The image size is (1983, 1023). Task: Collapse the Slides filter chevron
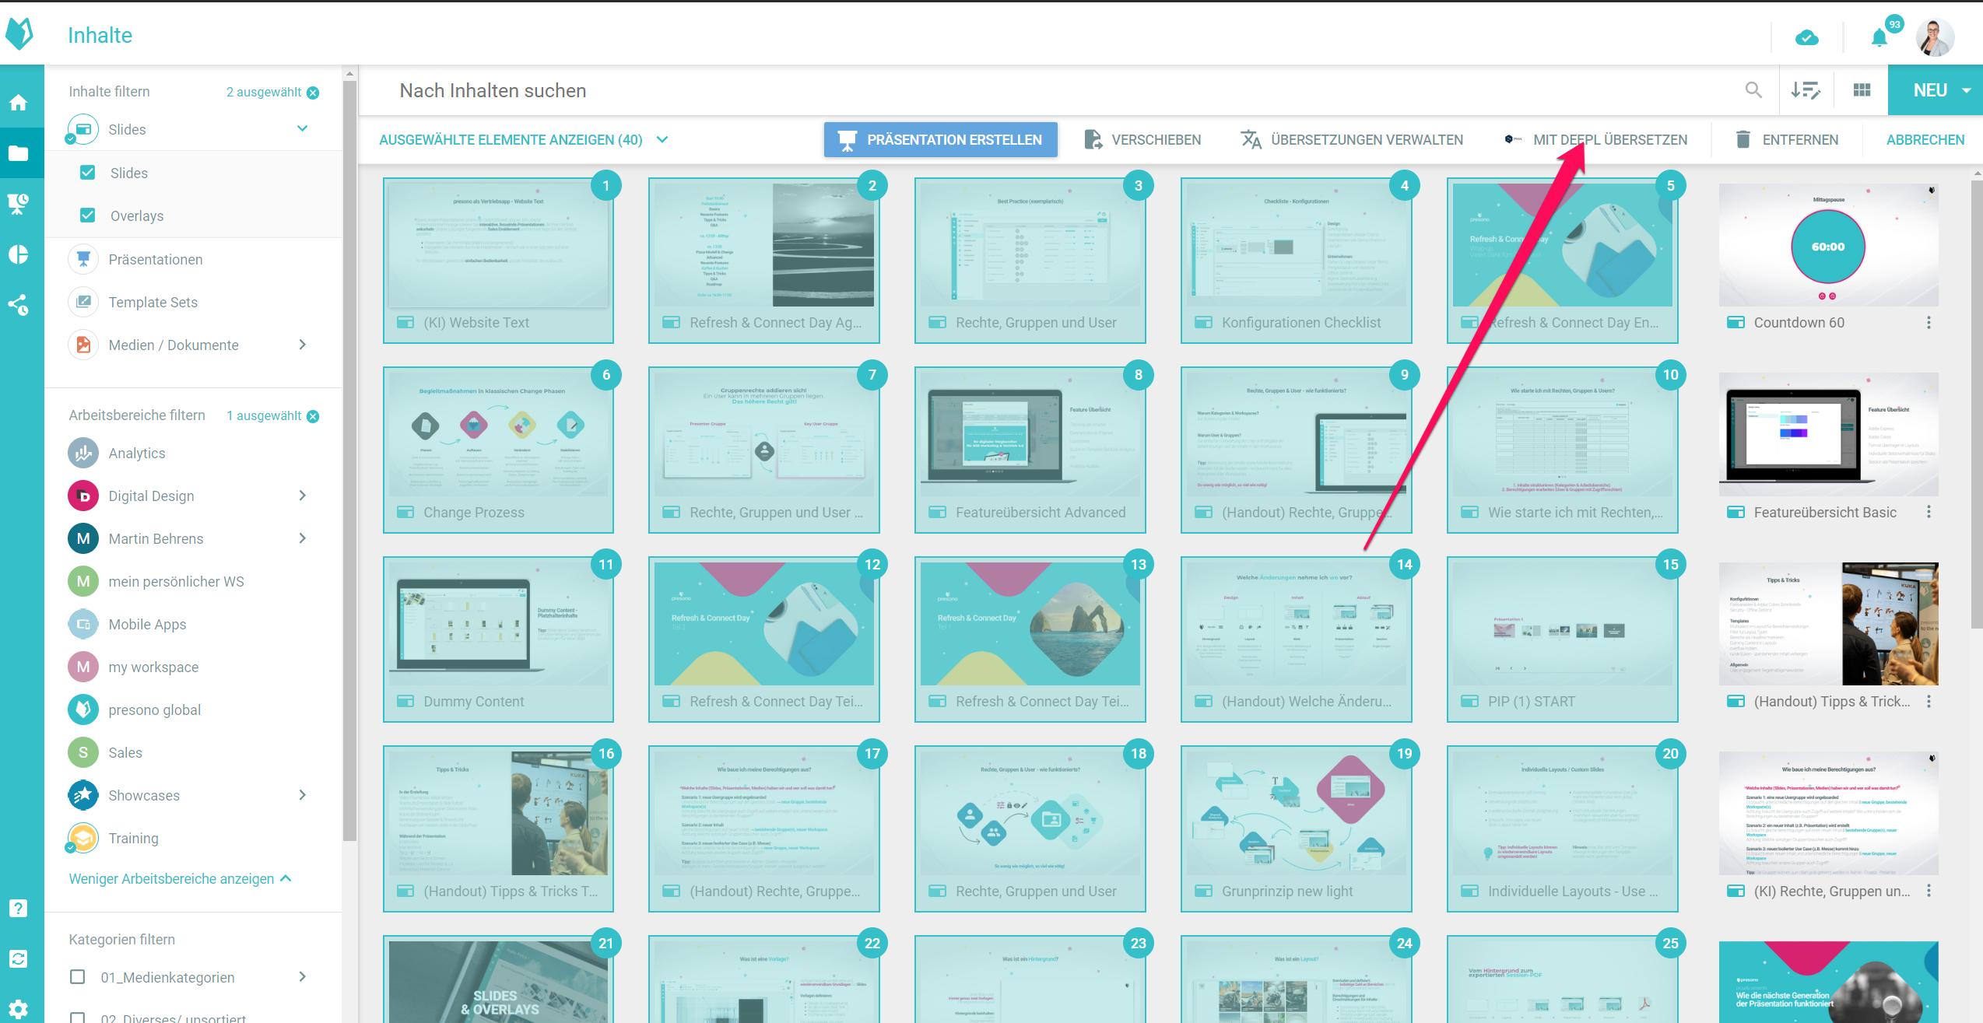[x=303, y=128]
